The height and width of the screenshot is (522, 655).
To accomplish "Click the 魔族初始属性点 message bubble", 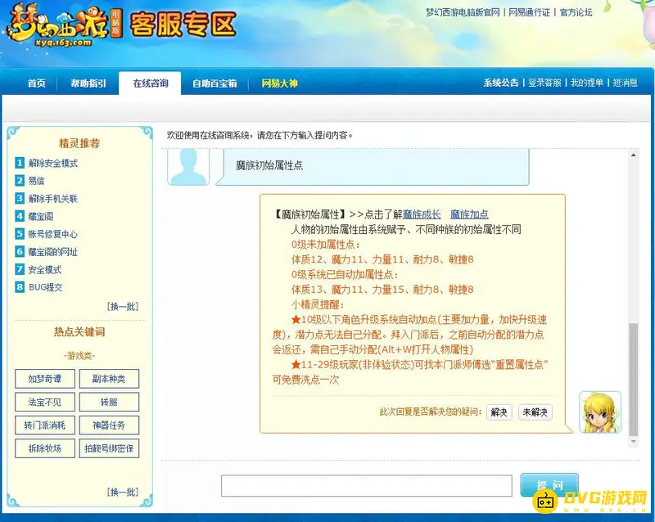I will pos(373,167).
